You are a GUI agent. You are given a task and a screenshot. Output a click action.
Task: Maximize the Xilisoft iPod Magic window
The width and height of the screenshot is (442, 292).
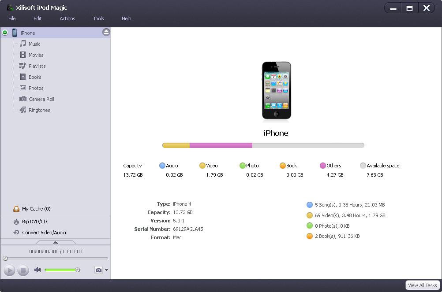(x=409, y=8)
